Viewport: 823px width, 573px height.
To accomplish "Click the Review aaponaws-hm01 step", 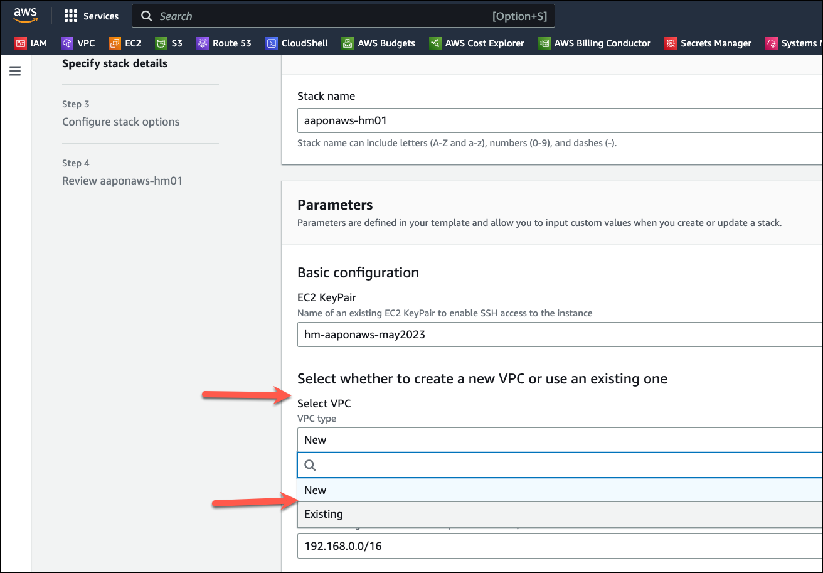I will (x=122, y=181).
